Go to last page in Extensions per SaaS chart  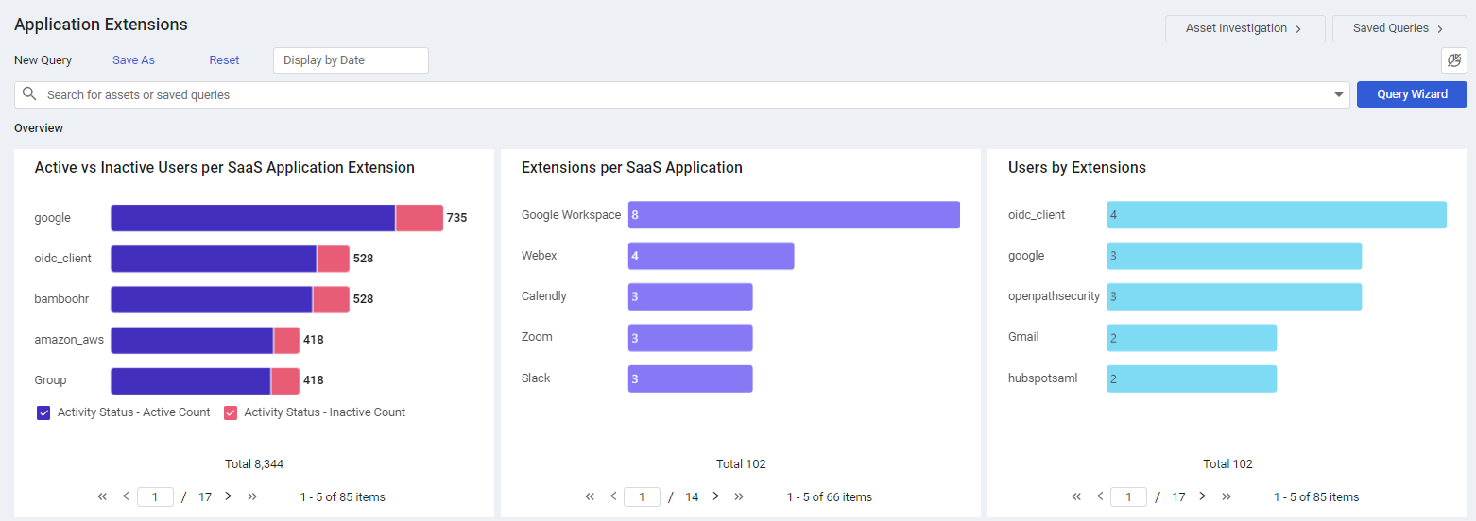point(739,496)
